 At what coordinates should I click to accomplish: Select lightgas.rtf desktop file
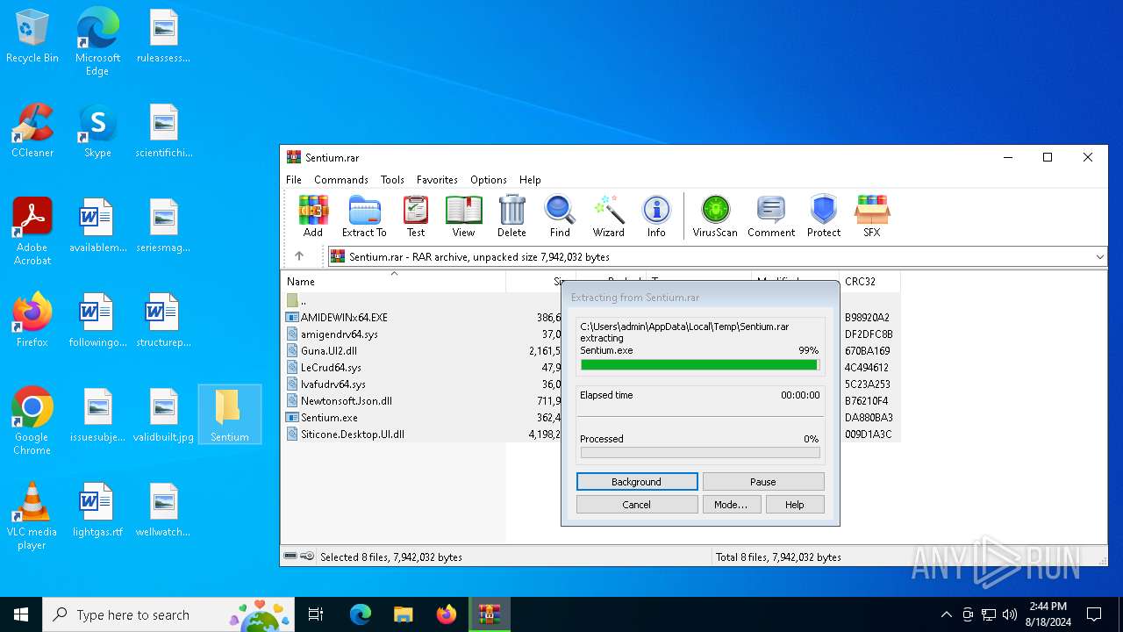pos(97,510)
